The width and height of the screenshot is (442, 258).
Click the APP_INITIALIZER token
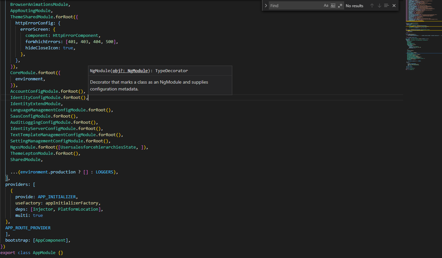pyautogui.click(x=56, y=197)
